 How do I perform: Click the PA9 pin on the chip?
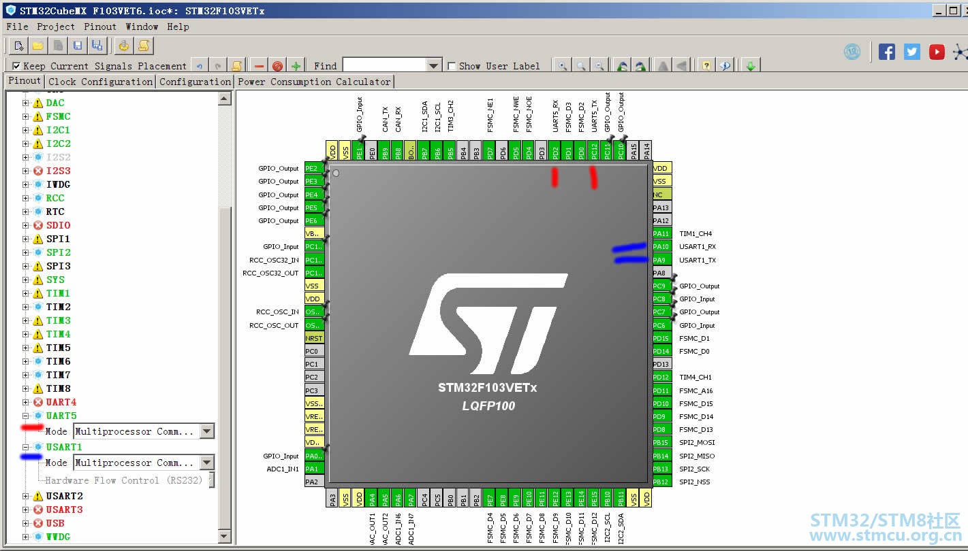662,260
